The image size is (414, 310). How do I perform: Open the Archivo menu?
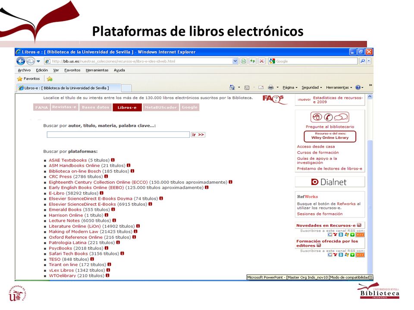pyautogui.click(x=24, y=70)
